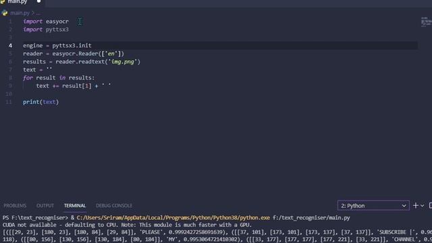Click the Python file icon in breadcrumb
Image resolution: width=432 pixels, height=243 pixels.
tap(5, 13)
